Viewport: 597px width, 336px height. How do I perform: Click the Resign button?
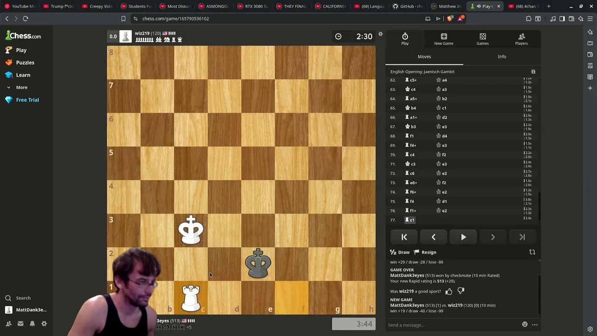pos(425,252)
